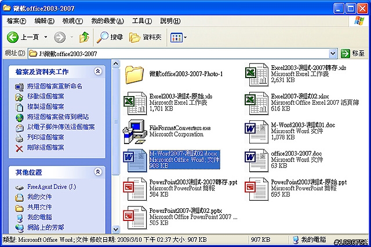Open the 說明(H) menu
The height and width of the screenshot is (247, 371).
170,21
